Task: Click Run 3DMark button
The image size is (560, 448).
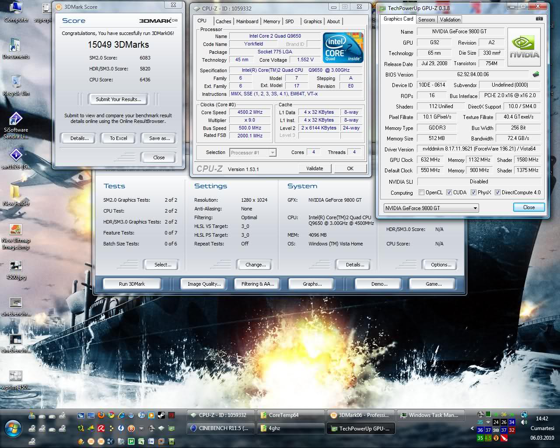Action: pyautogui.click(x=132, y=284)
